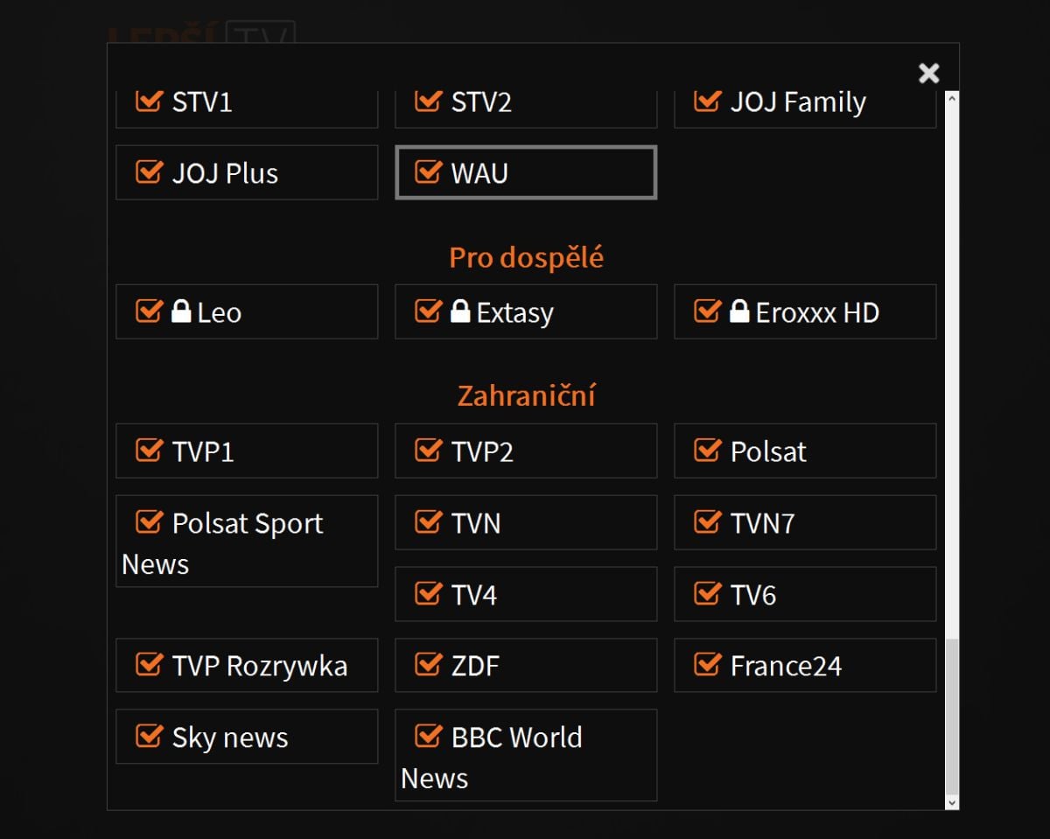Screen dimensions: 1050x839
Task: Select the JOJ Plus channel tile
Action: coord(246,172)
